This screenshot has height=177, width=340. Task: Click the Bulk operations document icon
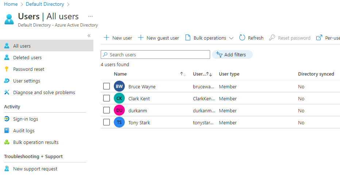click(188, 38)
